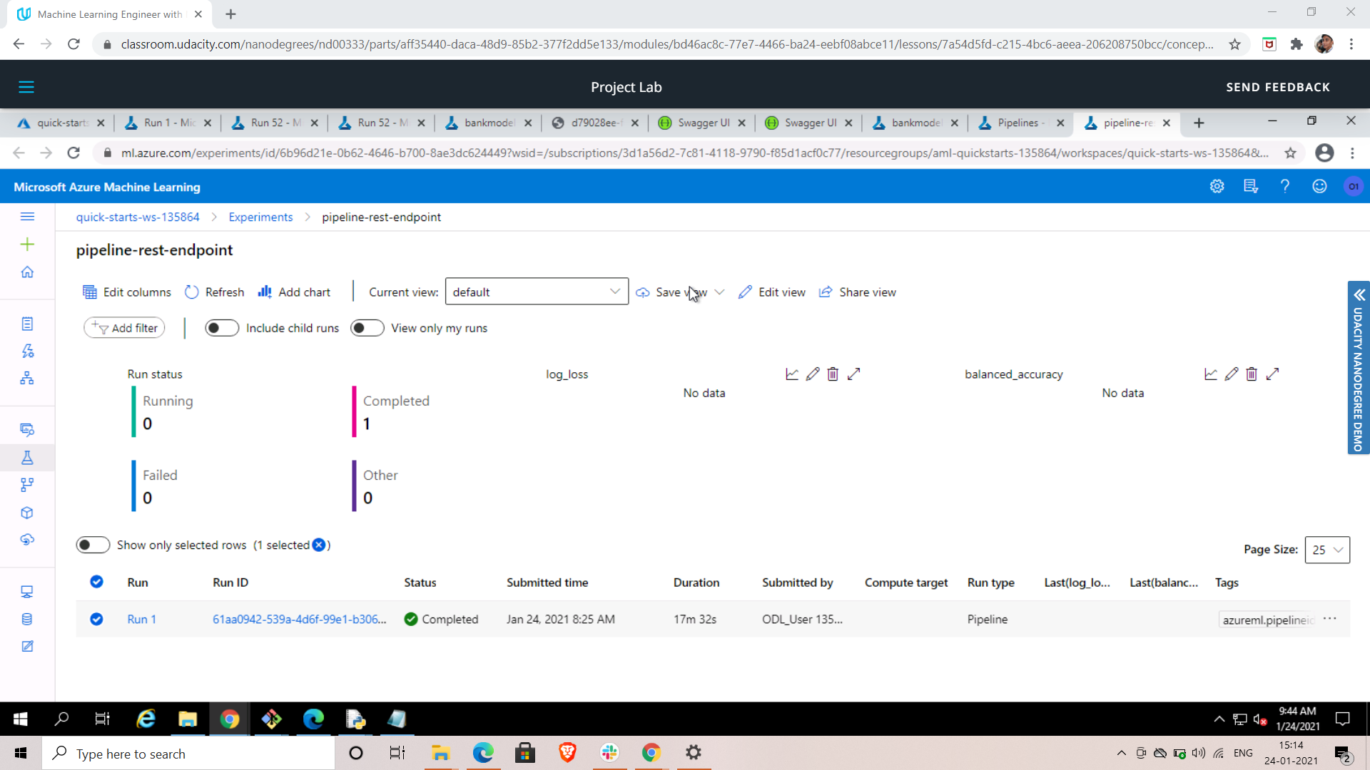Viewport: 1370px width, 770px height.
Task: Click the Experiments flask icon in sidebar
Action: click(27, 458)
